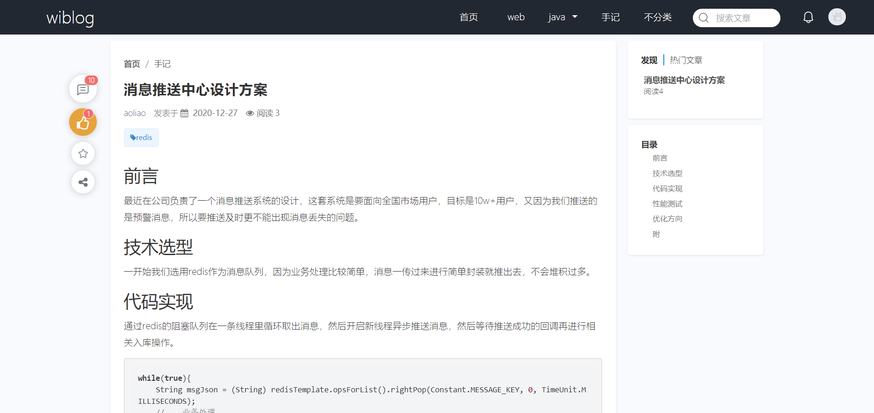The height and width of the screenshot is (413, 874).
Task: Click the user avatar in header
Action: coord(837,17)
